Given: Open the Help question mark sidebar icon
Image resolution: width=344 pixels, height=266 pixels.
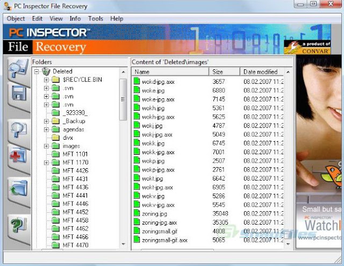Looking at the screenshot, I should coord(19,225).
